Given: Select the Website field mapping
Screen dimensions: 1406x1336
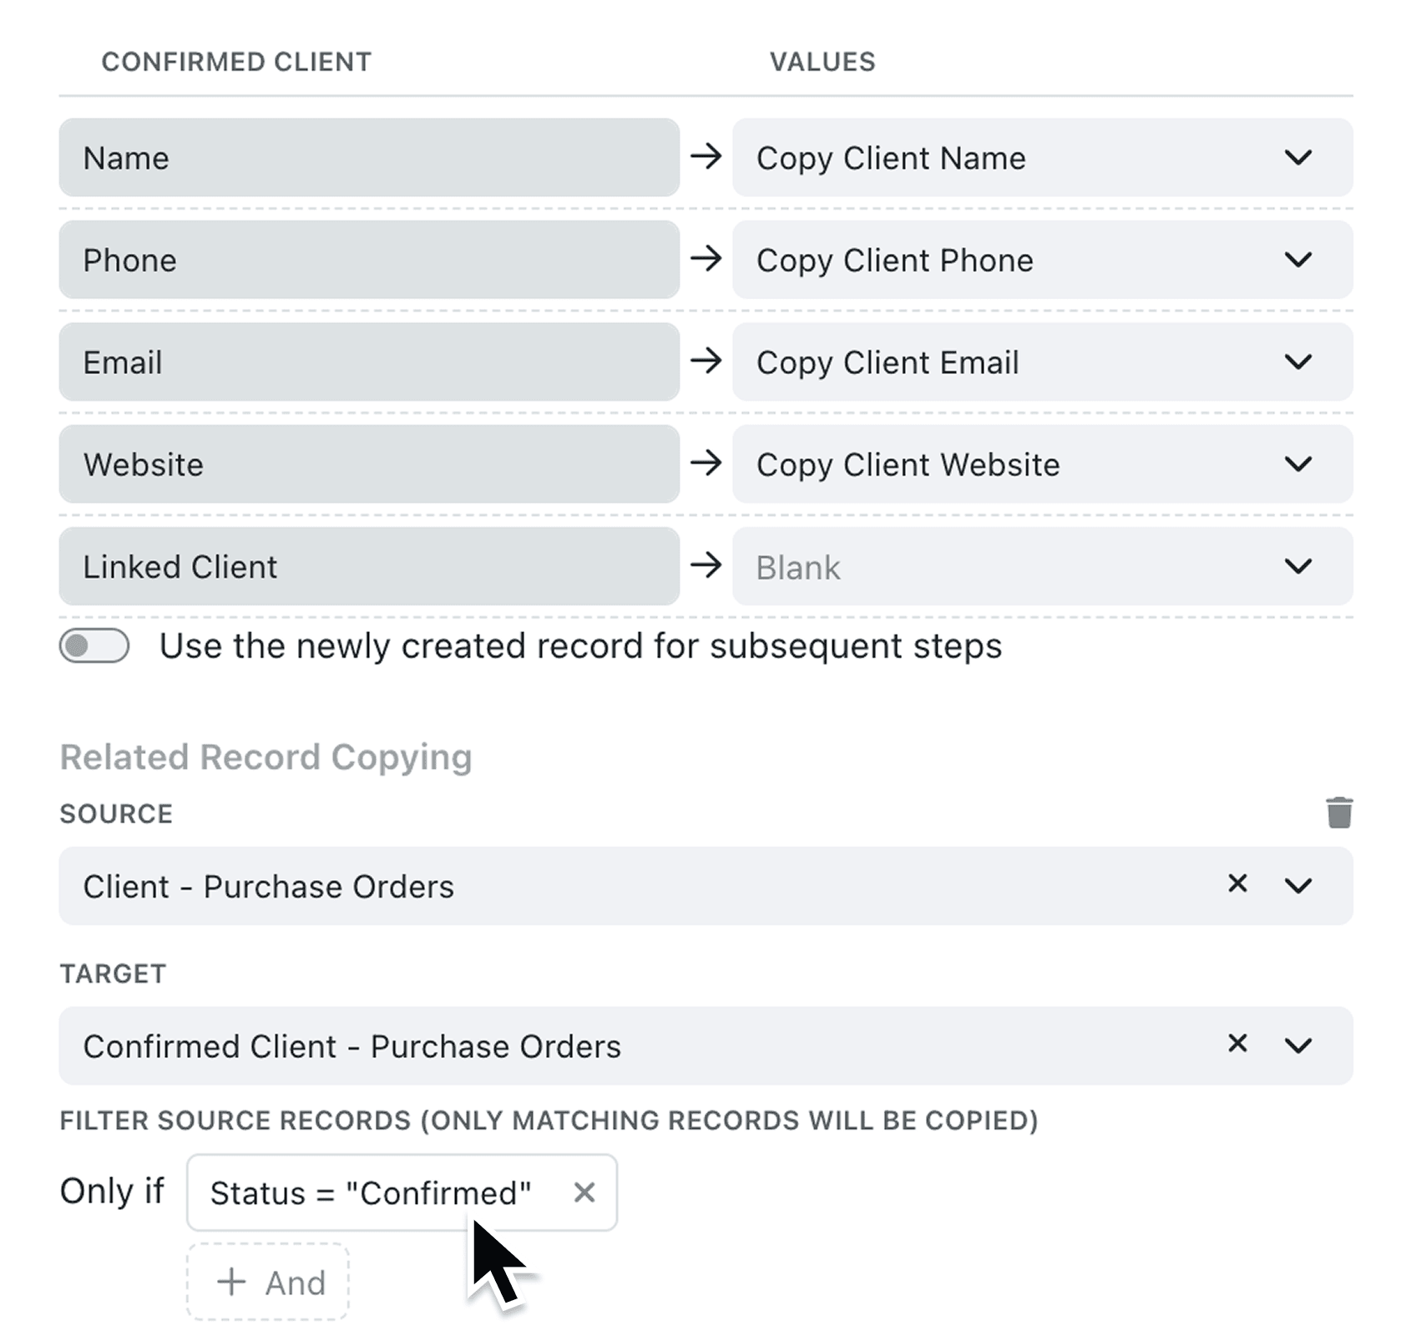Looking at the screenshot, I should (370, 464).
